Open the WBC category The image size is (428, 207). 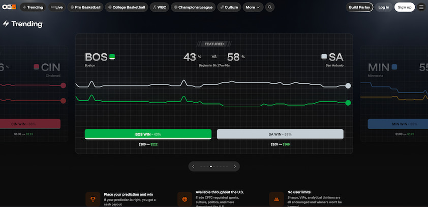point(160,7)
